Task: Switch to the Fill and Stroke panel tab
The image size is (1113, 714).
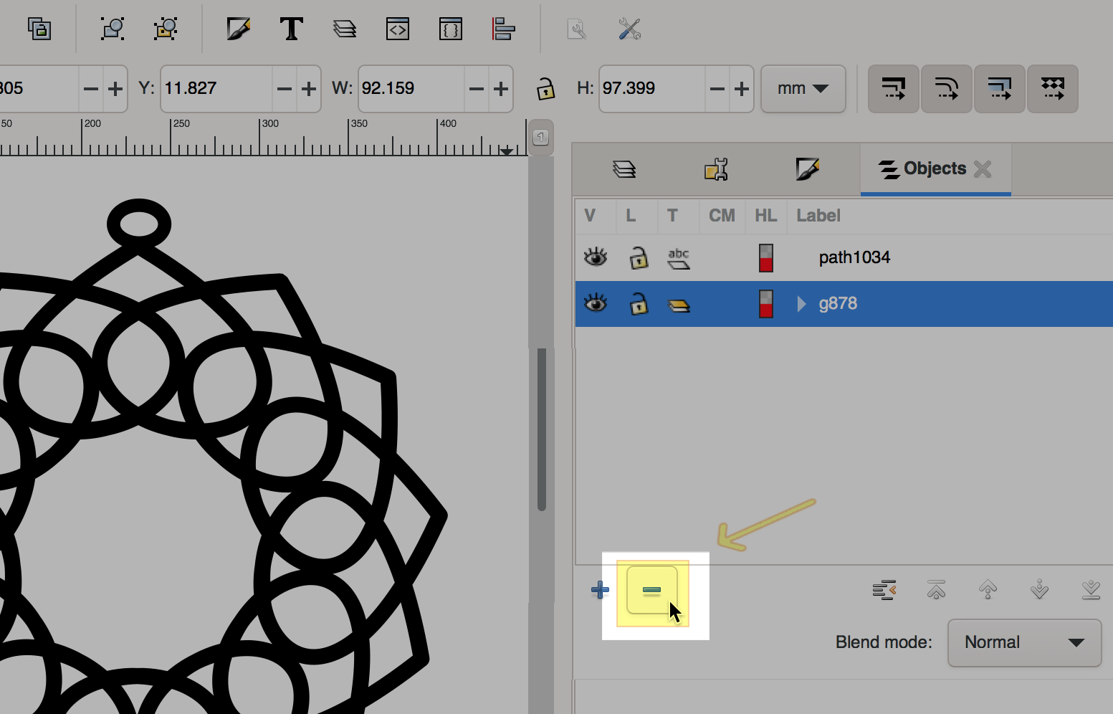Action: click(x=807, y=169)
